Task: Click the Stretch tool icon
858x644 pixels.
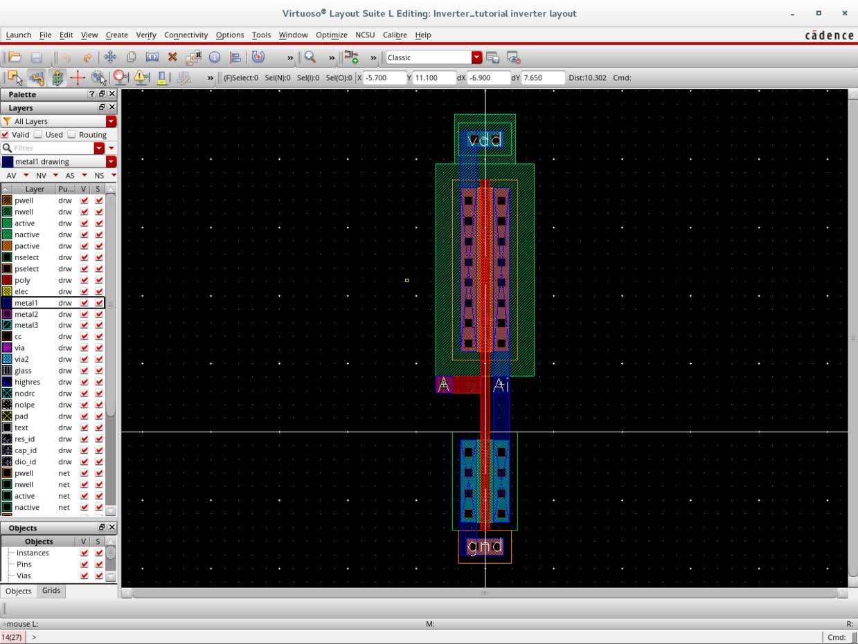Action: [152, 57]
